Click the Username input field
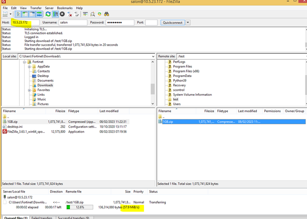 click(73, 22)
